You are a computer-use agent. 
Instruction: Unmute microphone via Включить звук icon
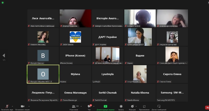7,107
